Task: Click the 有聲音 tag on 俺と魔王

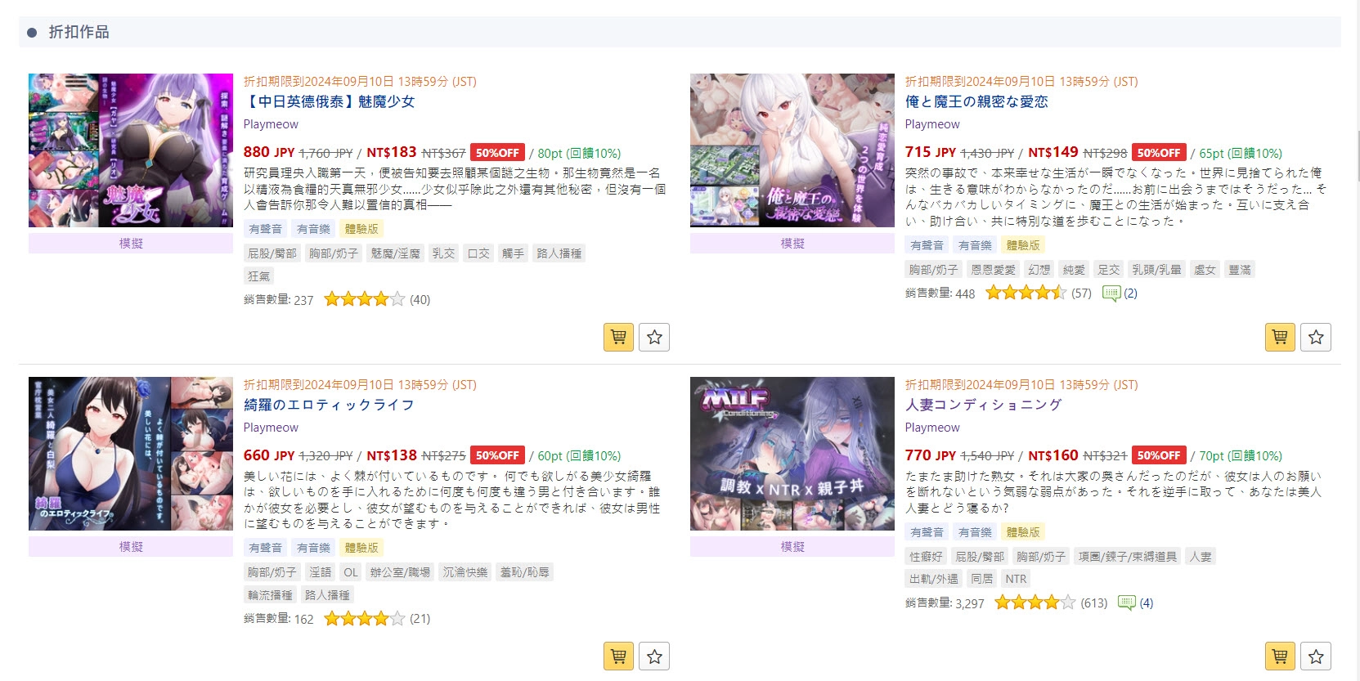Action: (x=927, y=245)
